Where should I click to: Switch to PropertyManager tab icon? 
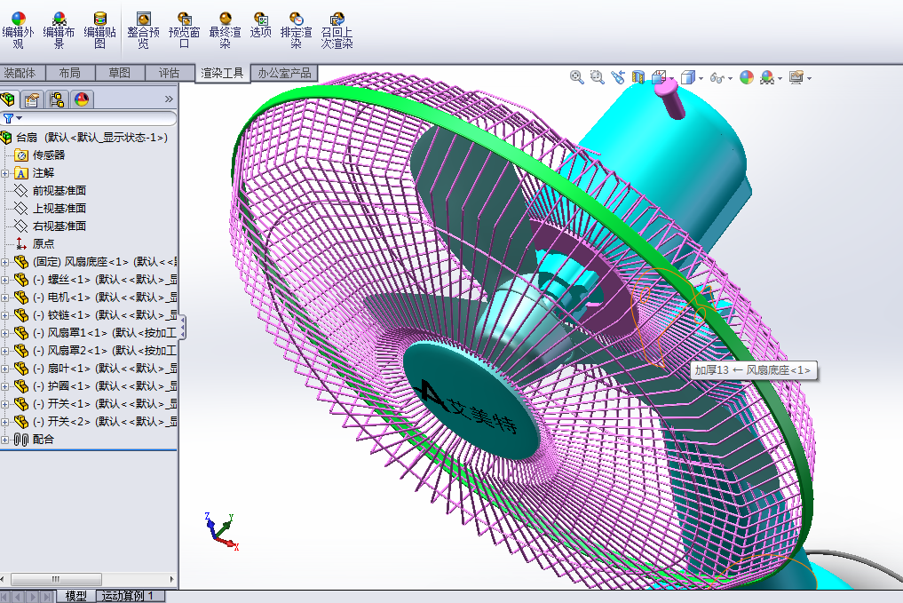coord(32,99)
